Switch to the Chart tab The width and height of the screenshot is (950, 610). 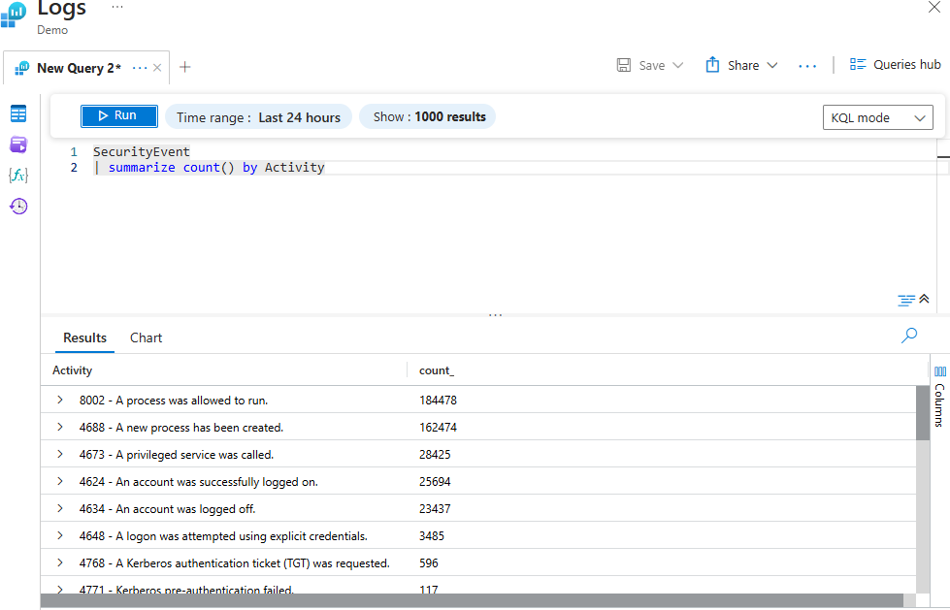pyautogui.click(x=146, y=338)
